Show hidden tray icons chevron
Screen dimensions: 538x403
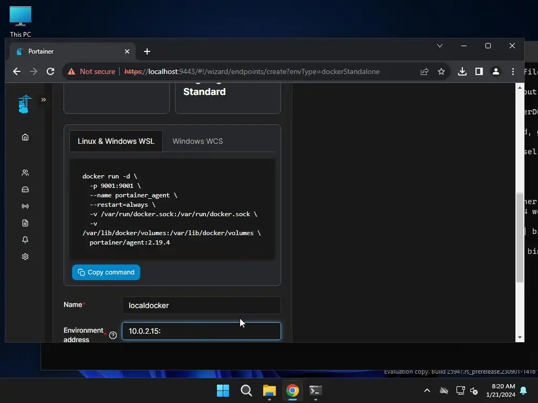tap(427, 390)
